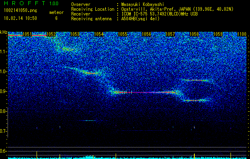The height and width of the screenshot is (159, 250).
Task: Click the 0.8 kHz axis label
Action: (4, 111)
